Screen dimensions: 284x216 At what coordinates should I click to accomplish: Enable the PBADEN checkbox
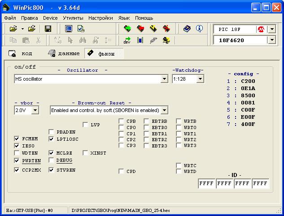coord(51,132)
